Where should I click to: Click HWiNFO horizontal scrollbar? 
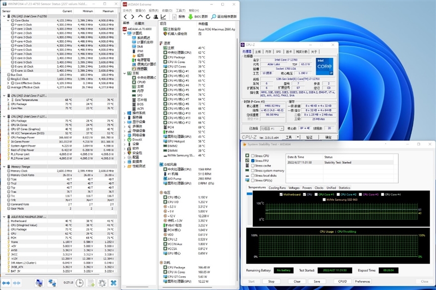point(51,275)
